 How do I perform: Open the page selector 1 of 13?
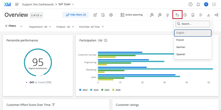coord(36,15)
